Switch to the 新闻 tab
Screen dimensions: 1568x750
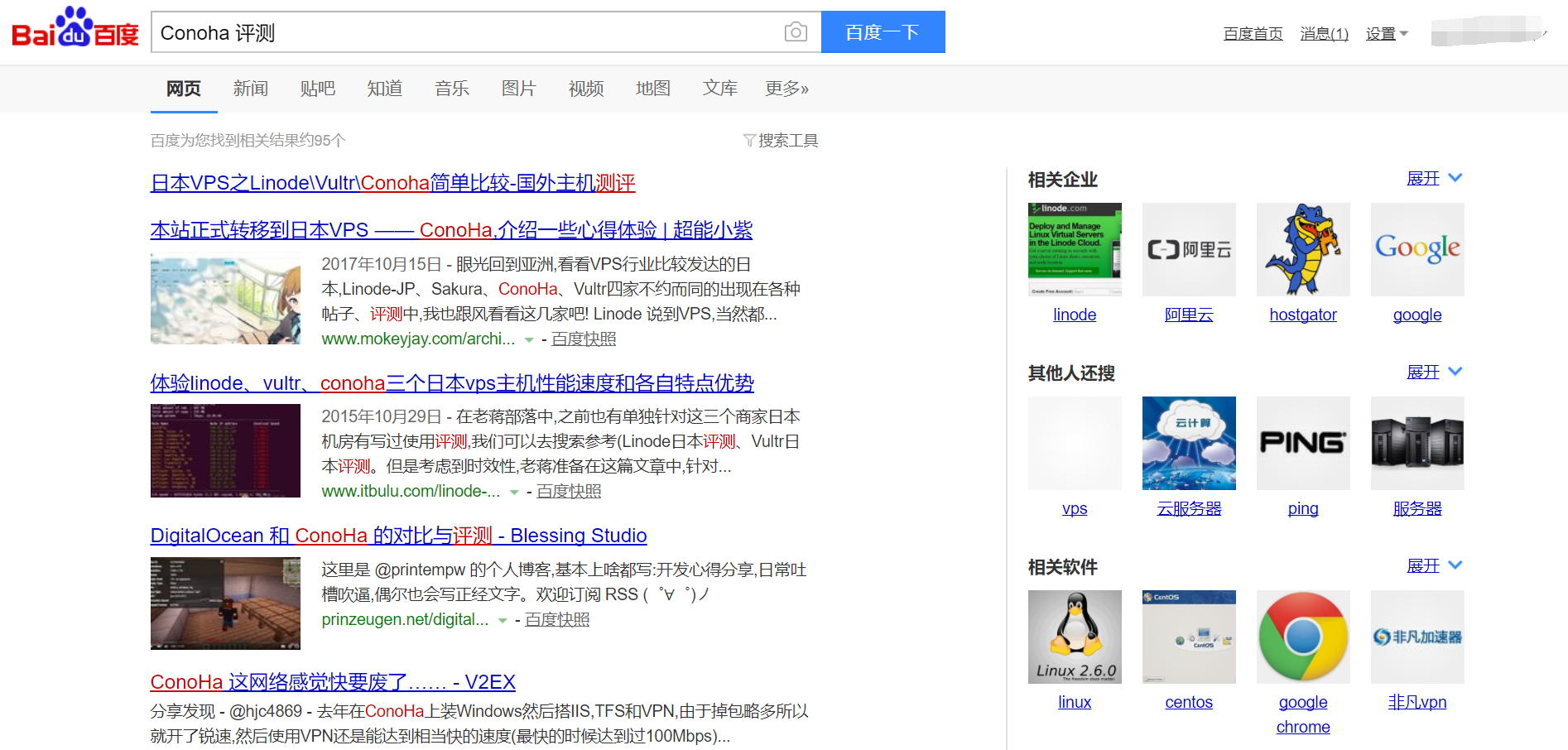tap(251, 89)
